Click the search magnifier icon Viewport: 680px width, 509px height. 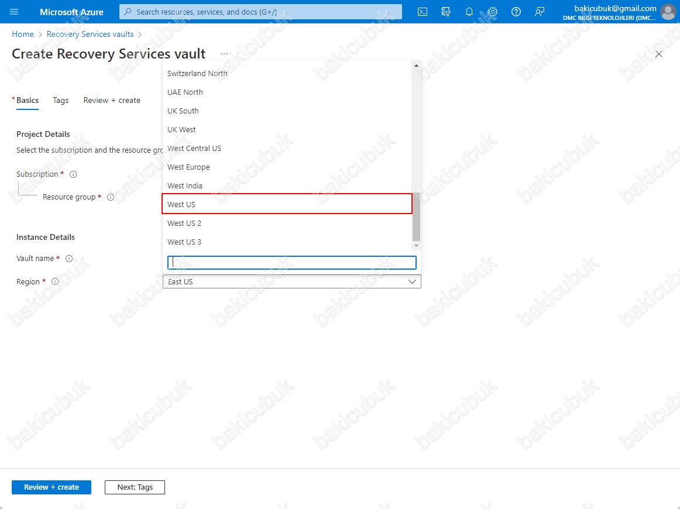(x=128, y=12)
